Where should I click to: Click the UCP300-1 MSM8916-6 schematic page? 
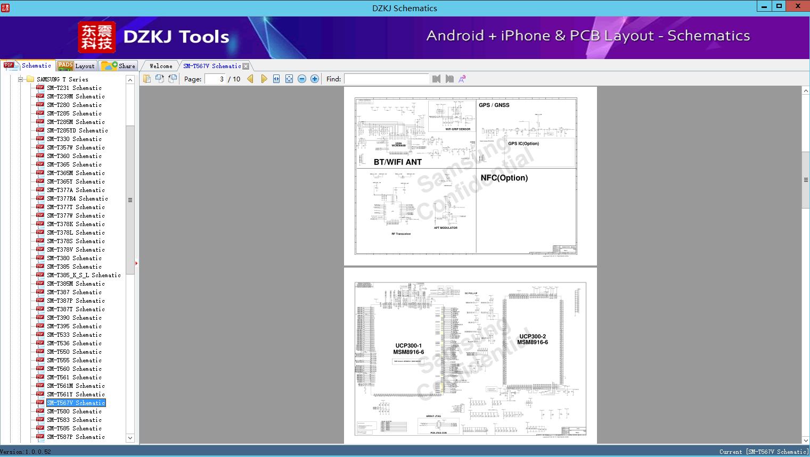(470, 356)
